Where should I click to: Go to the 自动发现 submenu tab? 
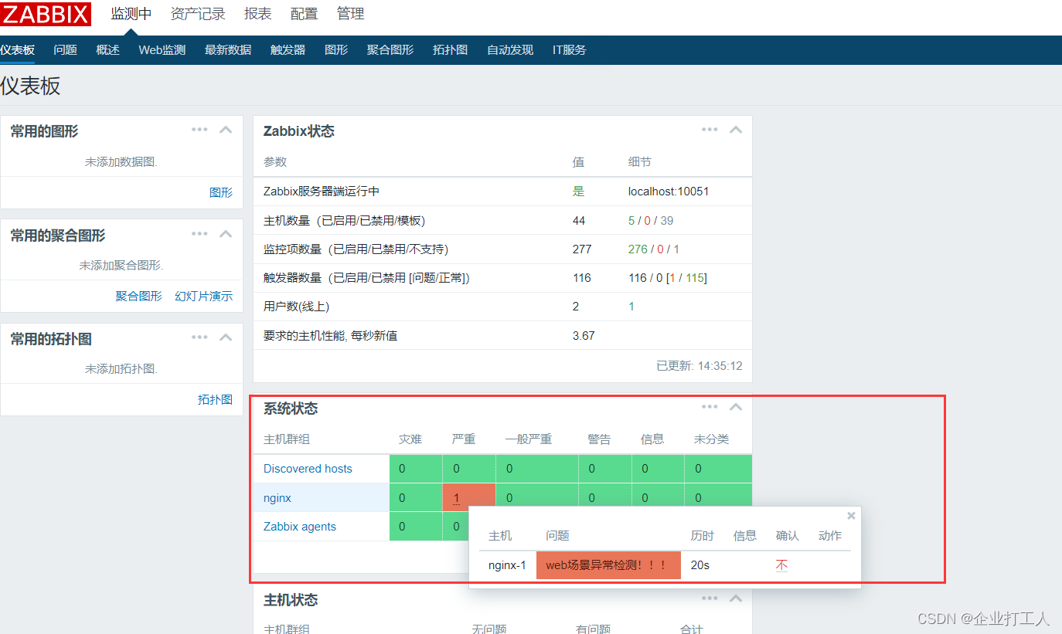coord(510,50)
